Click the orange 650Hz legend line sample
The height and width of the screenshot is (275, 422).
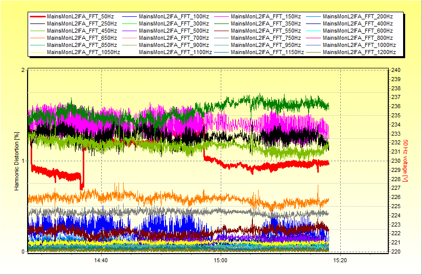(38, 38)
